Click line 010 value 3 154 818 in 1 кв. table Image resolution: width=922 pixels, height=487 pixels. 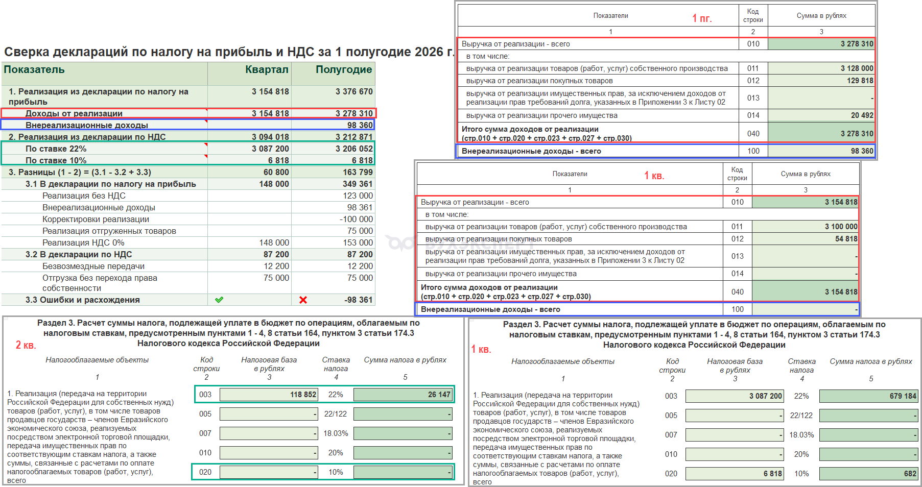[x=805, y=202]
